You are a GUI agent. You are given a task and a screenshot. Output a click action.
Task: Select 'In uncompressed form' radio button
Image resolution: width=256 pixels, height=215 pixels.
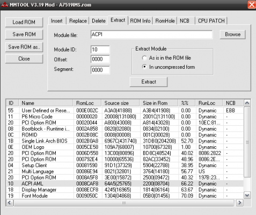point(144,67)
